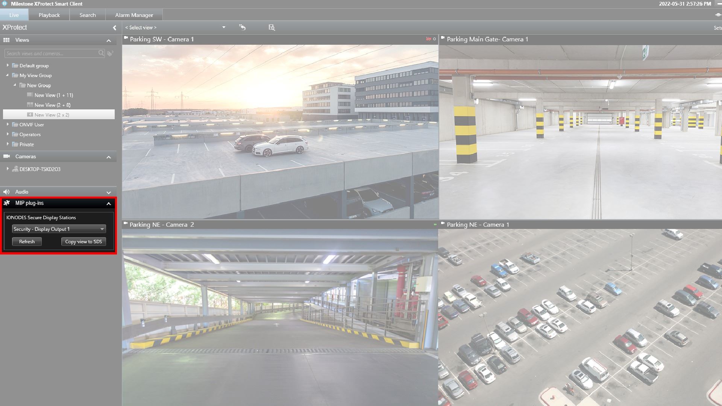722x406 pixels.
Task: Collapse the Cameras section chevron
Action: tap(109, 157)
